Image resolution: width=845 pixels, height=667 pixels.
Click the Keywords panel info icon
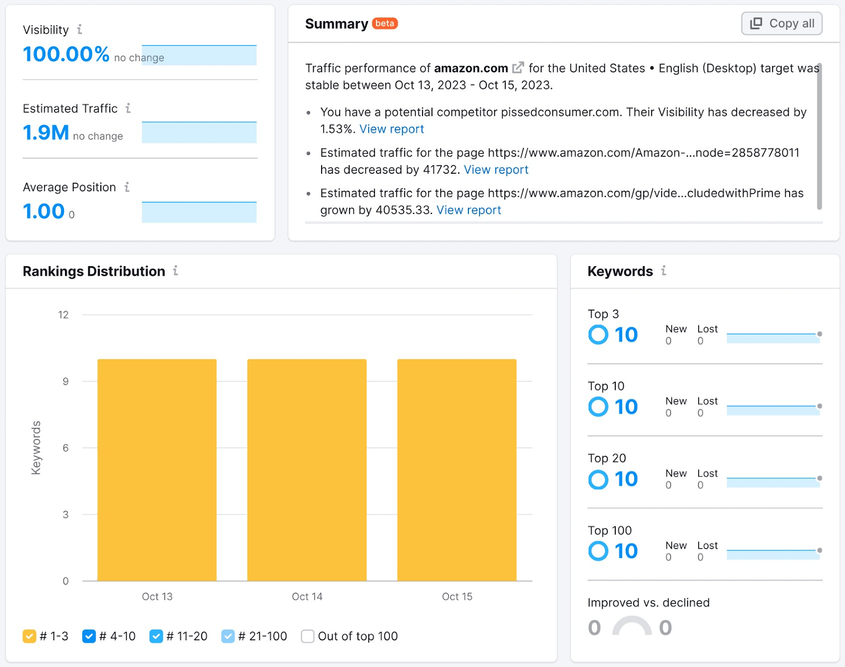pyautogui.click(x=664, y=271)
